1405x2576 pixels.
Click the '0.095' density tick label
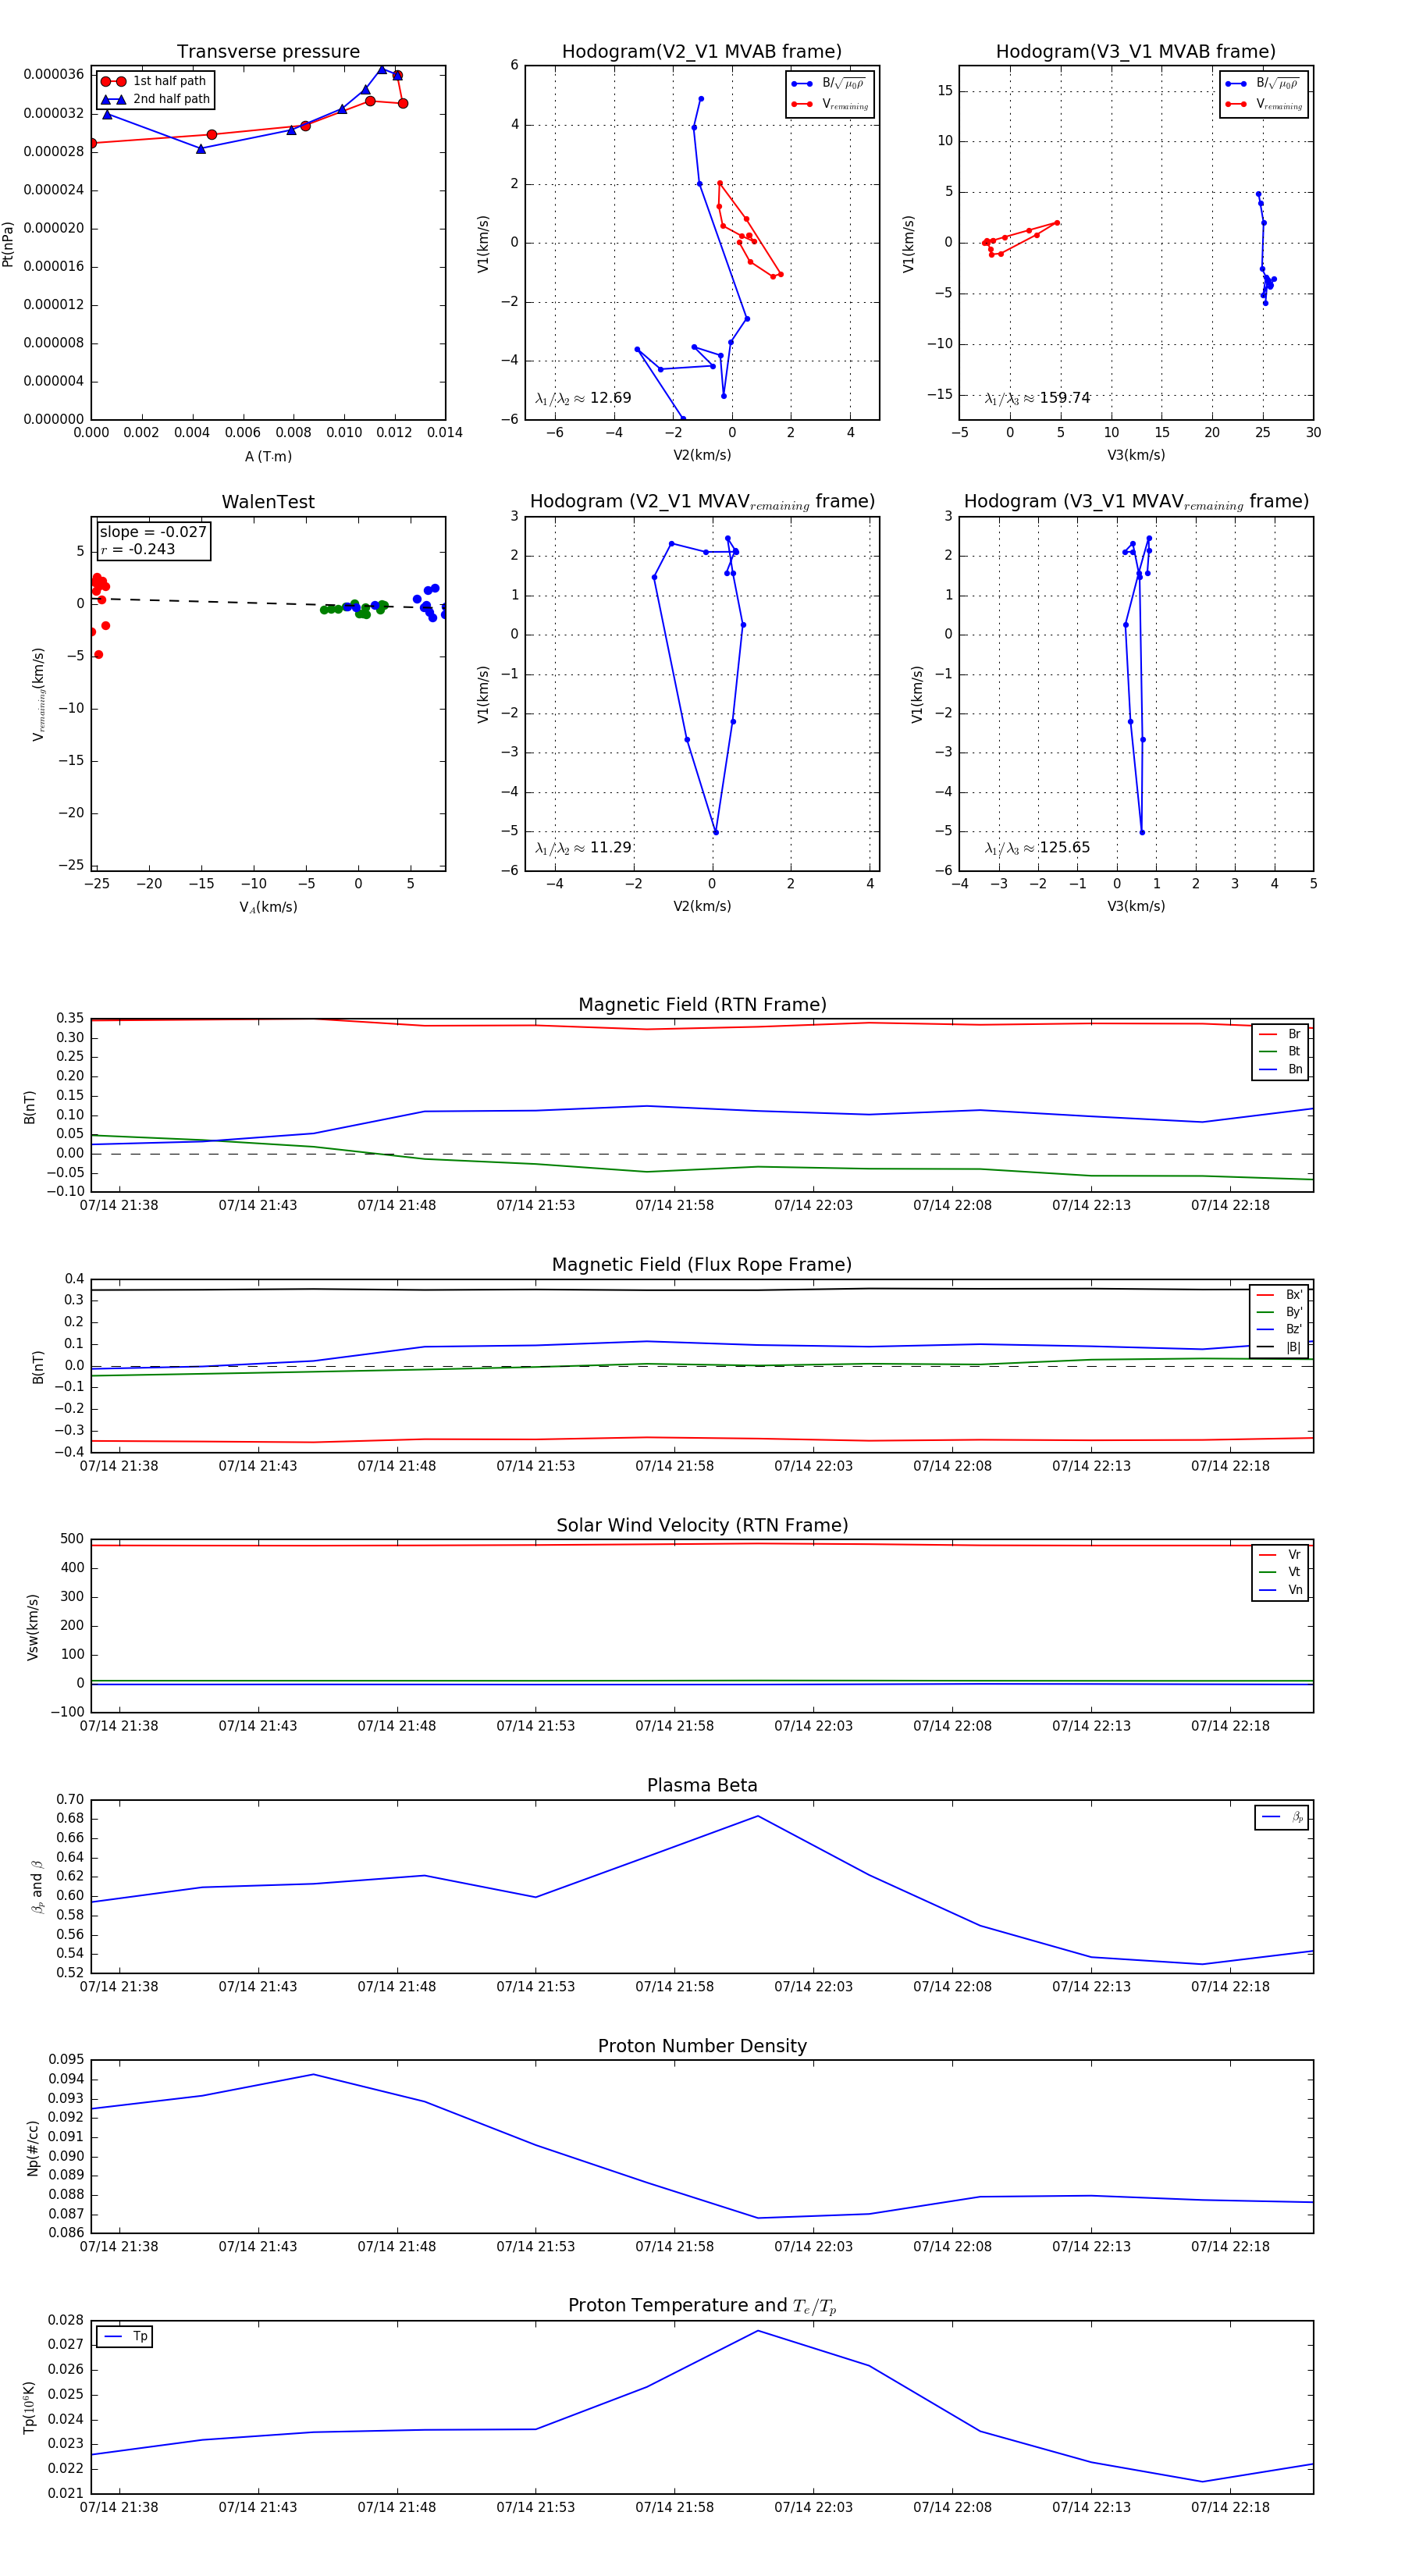point(66,2060)
